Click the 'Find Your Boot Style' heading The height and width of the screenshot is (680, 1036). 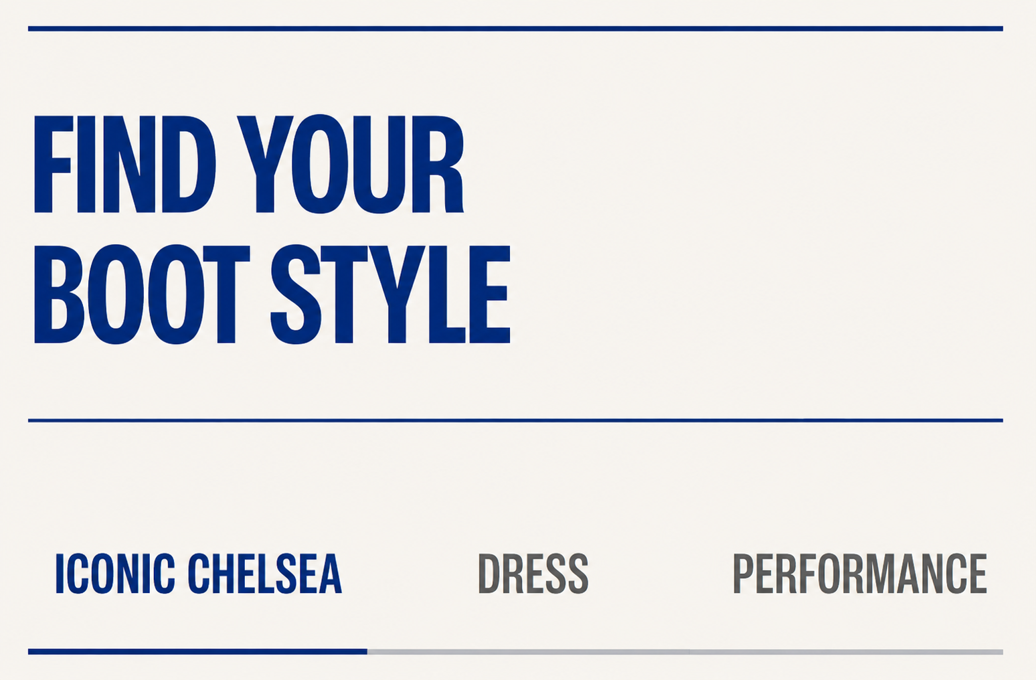(x=272, y=230)
